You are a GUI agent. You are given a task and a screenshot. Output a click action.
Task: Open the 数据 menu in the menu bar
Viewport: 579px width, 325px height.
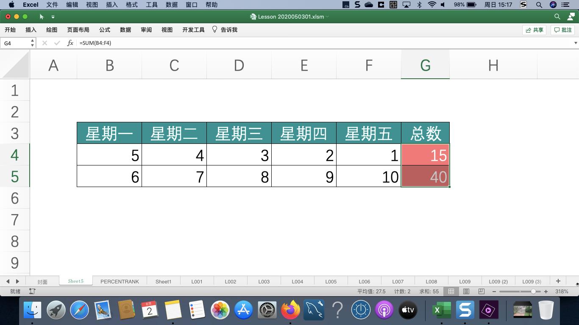(x=172, y=5)
